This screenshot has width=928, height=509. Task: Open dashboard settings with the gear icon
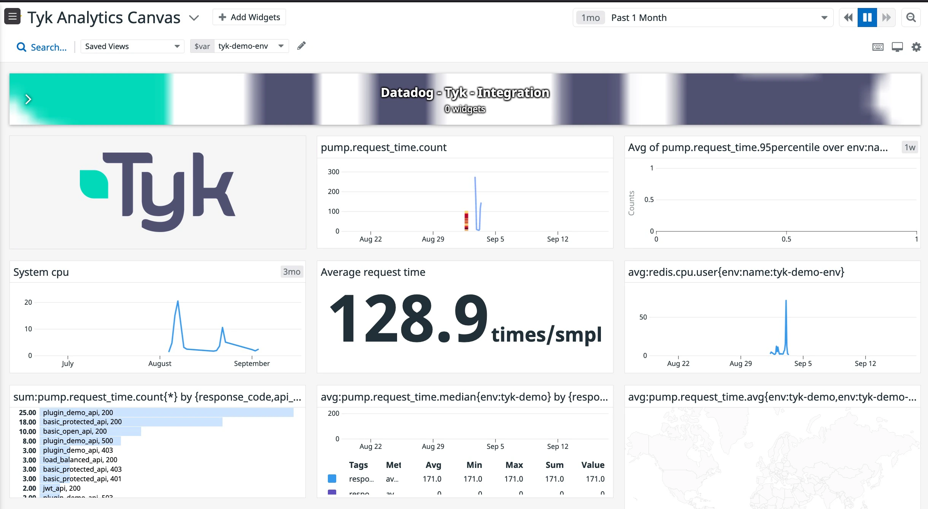(x=917, y=46)
